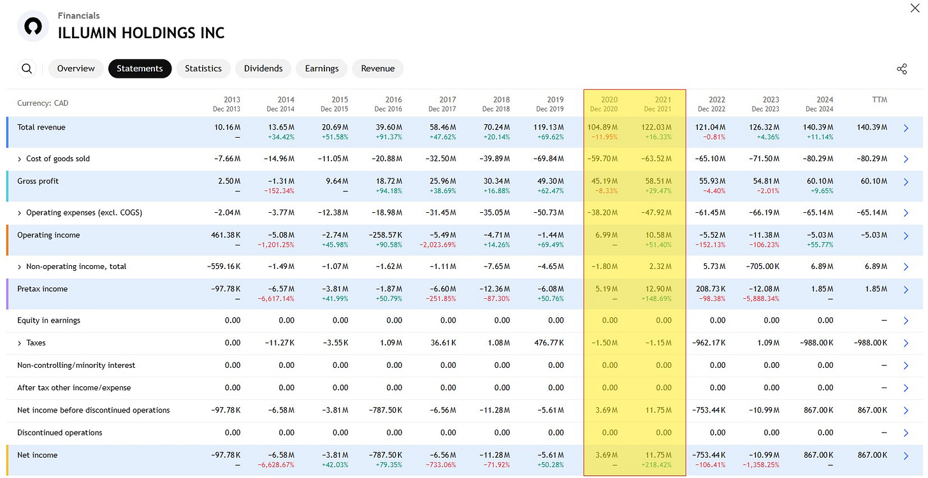Close the financials panel with X
Screen dimensions: 928x478
pos(917,8)
